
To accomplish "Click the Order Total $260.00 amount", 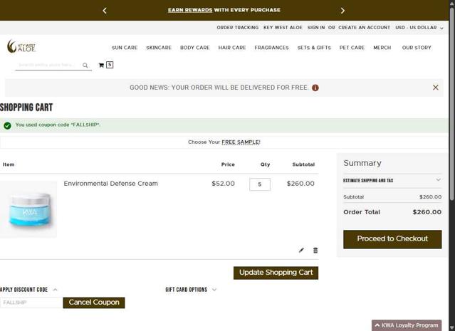I will pos(427,212).
